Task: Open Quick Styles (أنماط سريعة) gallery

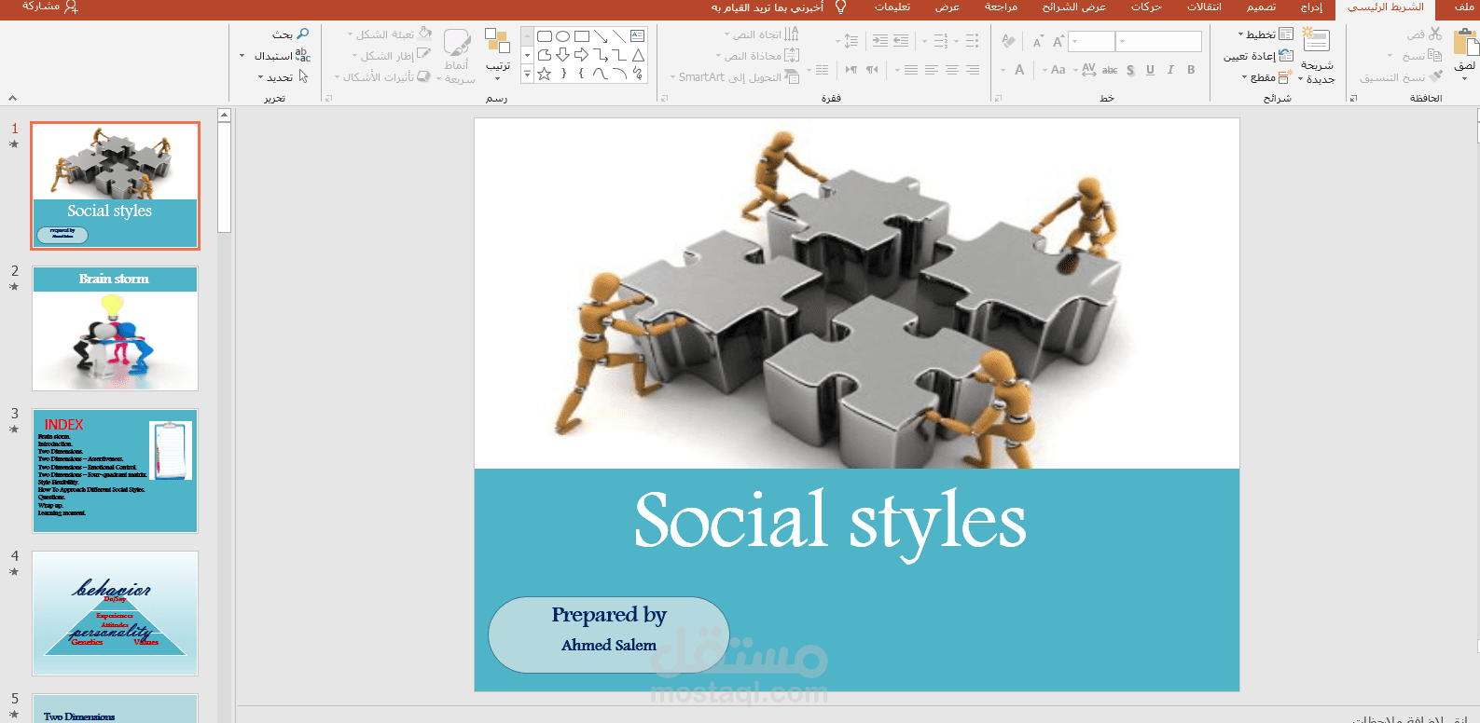Action: (457, 56)
